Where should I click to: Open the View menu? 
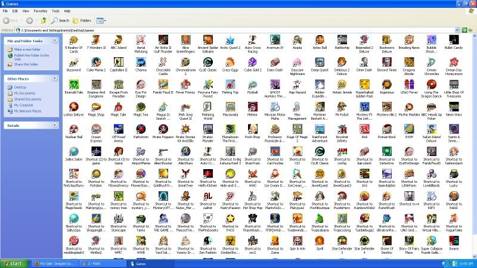(26, 11)
